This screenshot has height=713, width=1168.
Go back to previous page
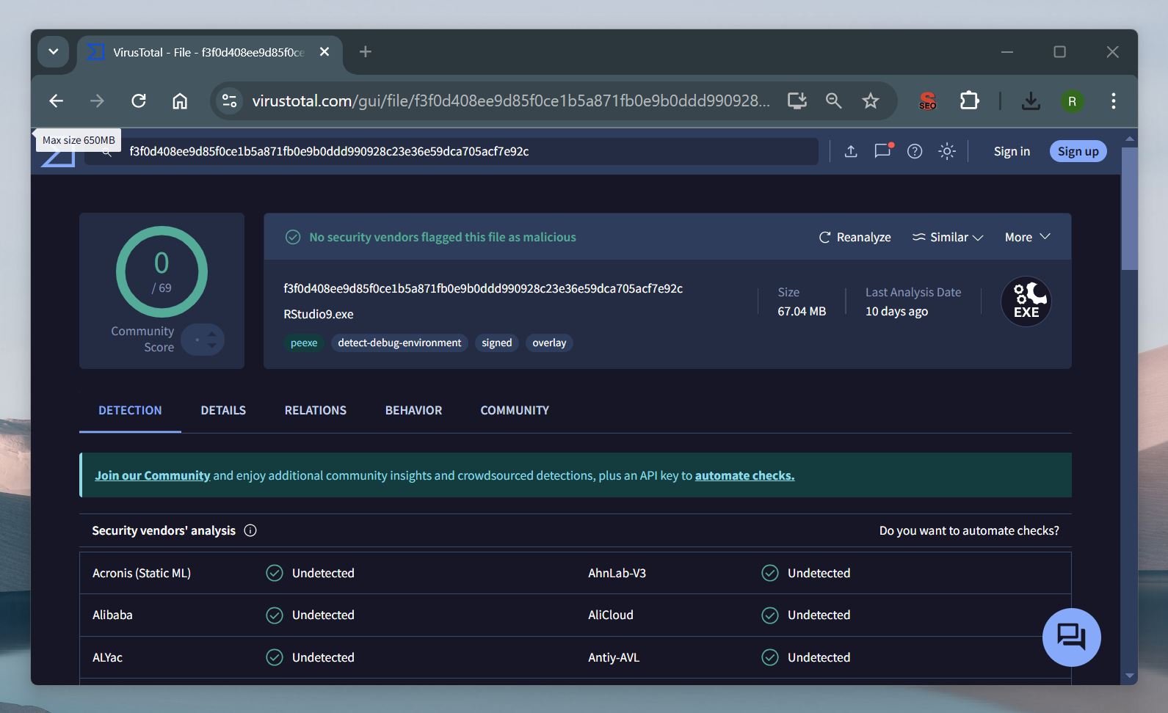pos(57,101)
